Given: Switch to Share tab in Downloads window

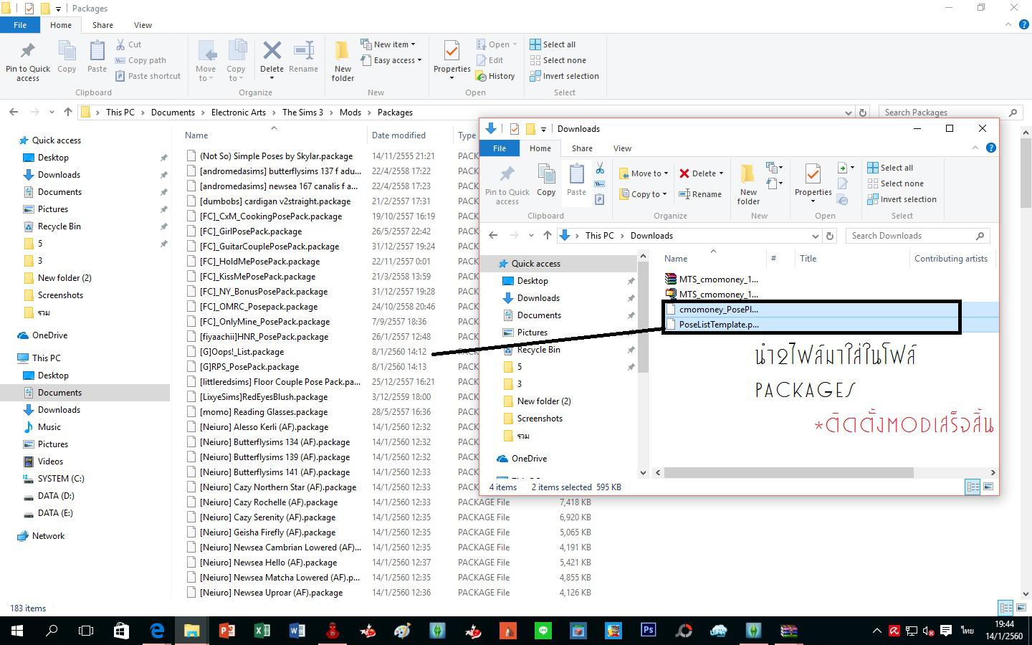Looking at the screenshot, I should tap(582, 148).
